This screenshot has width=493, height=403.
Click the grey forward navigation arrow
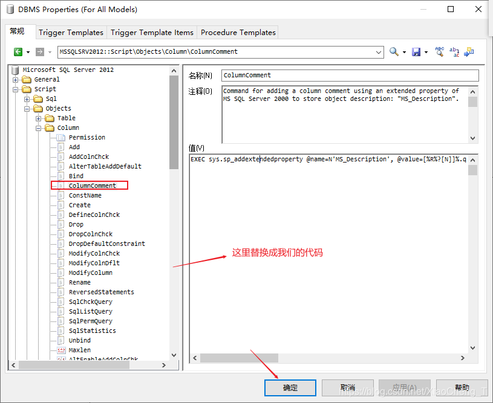click(x=39, y=52)
